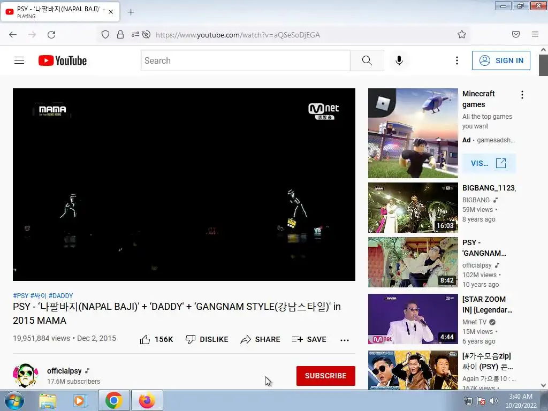Viewport: 548px width, 411px height.
Task: Open the network status tray icon
Action: [x=468, y=401]
